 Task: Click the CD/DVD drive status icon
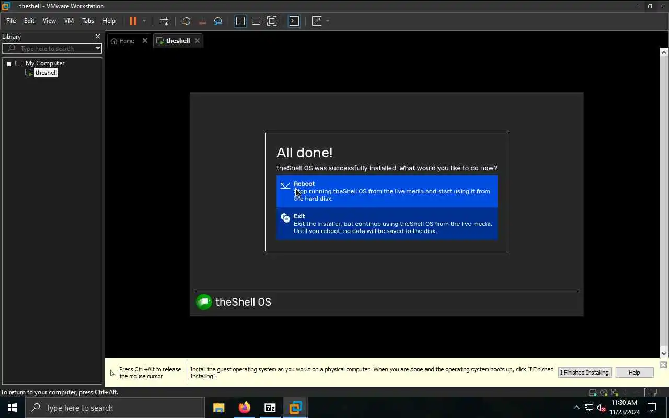(604, 392)
